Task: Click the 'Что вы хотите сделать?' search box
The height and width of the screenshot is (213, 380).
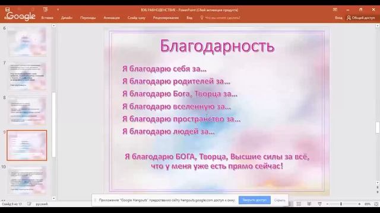Action: click(220, 18)
